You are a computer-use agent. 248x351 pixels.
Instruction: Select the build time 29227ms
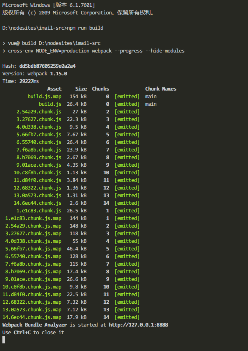tap(29, 81)
